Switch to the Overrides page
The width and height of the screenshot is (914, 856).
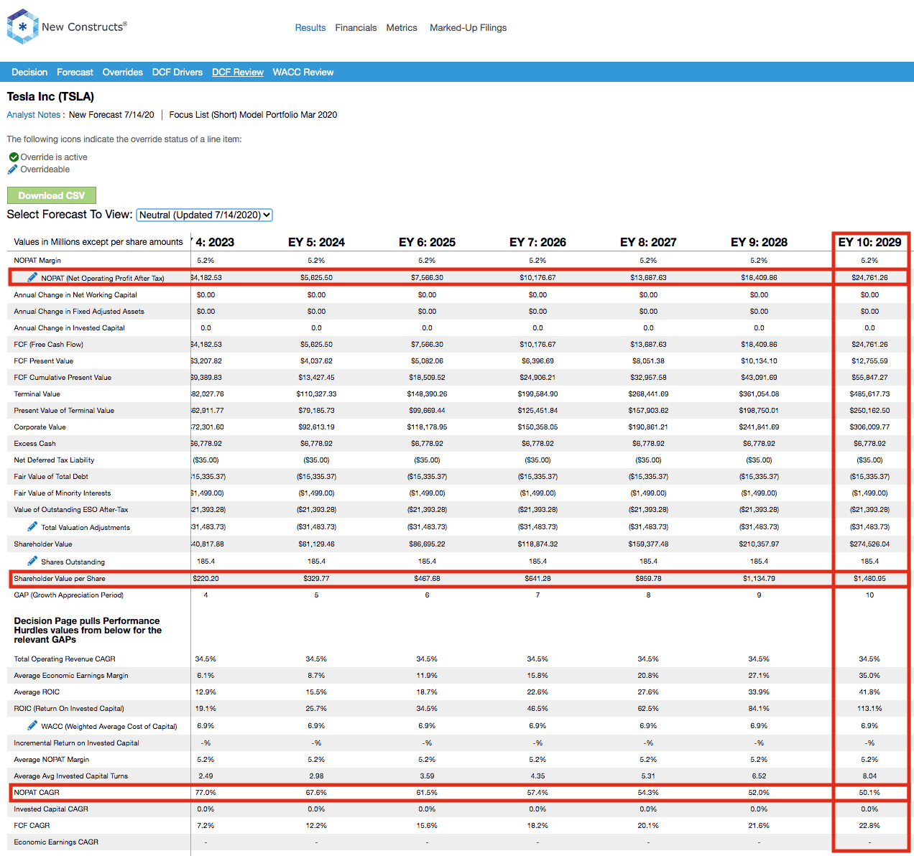pyautogui.click(x=123, y=72)
